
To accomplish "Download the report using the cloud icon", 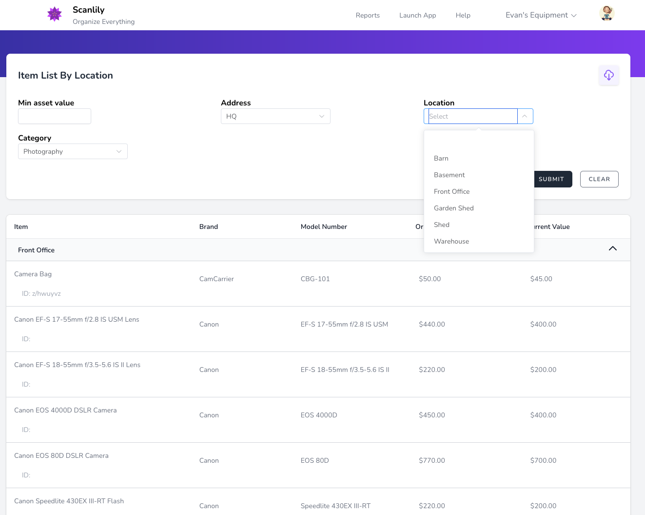I will (608, 75).
